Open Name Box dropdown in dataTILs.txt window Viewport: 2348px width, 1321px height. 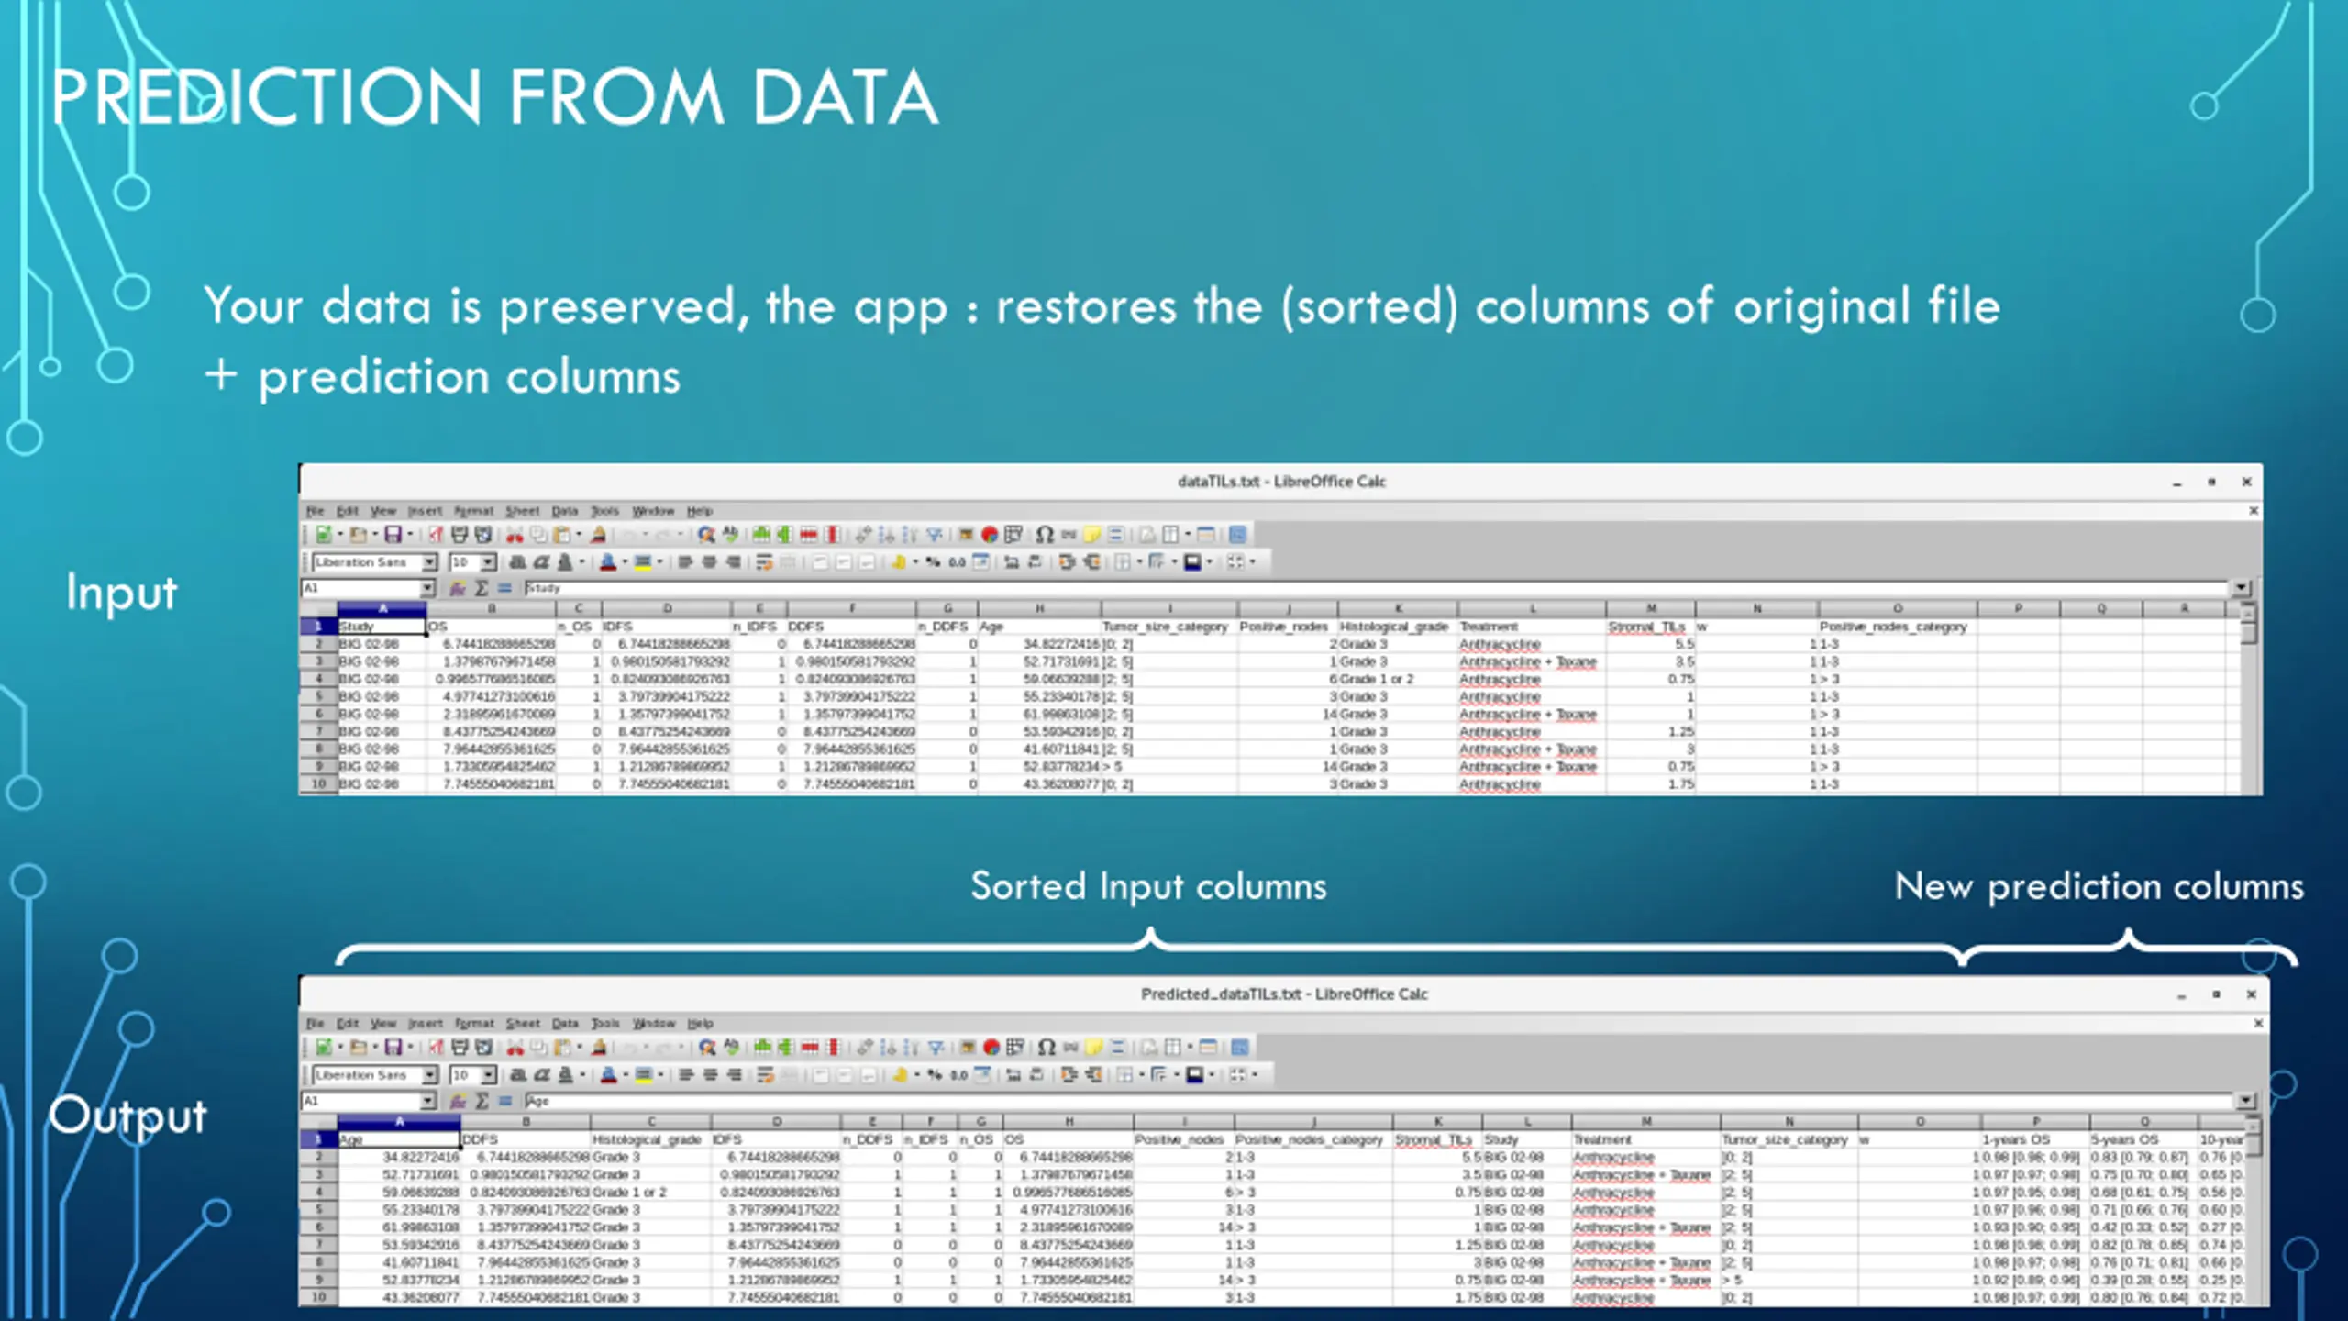pos(426,588)
